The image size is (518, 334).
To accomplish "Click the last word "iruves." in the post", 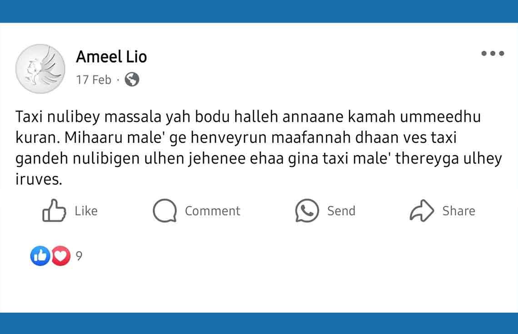I will point(38,179).
